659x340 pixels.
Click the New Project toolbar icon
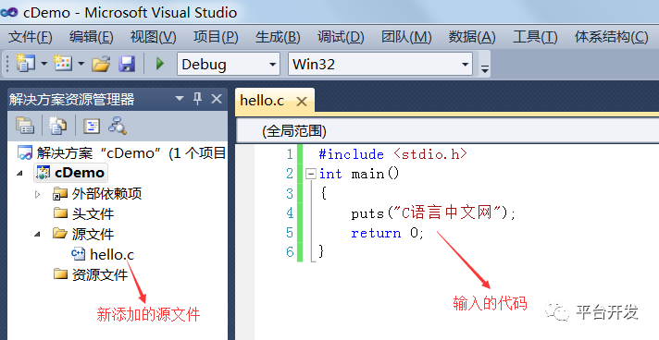(x=25, y=64)
